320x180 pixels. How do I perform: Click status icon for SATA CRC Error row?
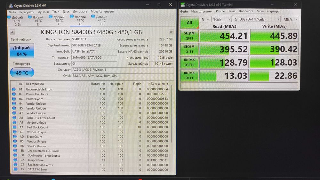tap(15, 169)
